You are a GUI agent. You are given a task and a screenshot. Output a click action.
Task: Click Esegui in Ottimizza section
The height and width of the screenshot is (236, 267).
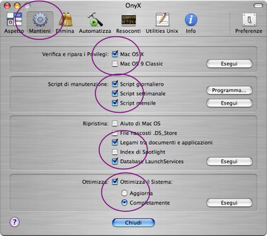229,203
